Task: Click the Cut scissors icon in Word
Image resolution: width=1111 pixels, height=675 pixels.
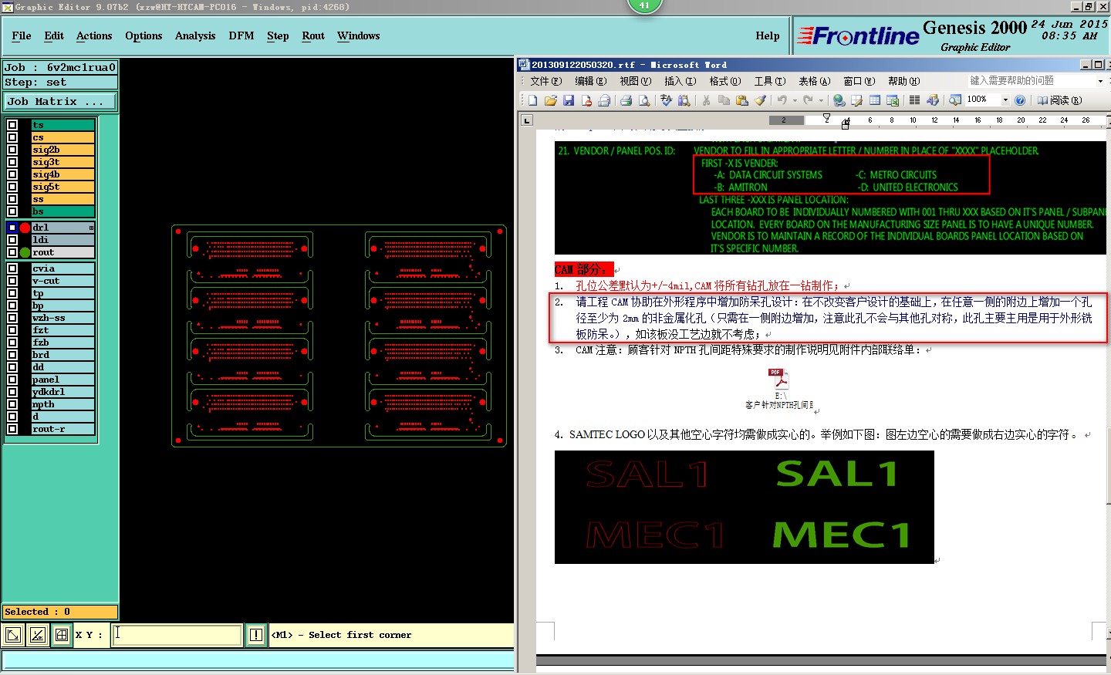Action: coord(706,100)
